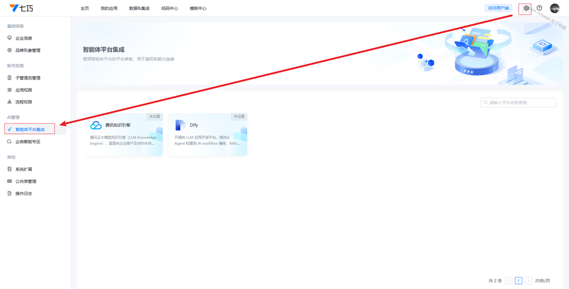Switch to 我的应用 top menu
Screen dimensions: 569x289
109,8
